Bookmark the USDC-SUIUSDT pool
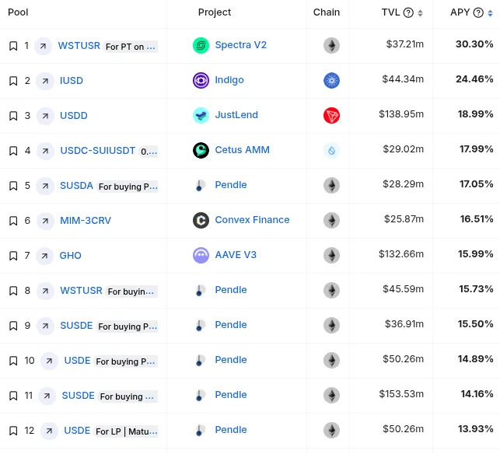The width and height of the screenshot is (500, 454). 13,151
